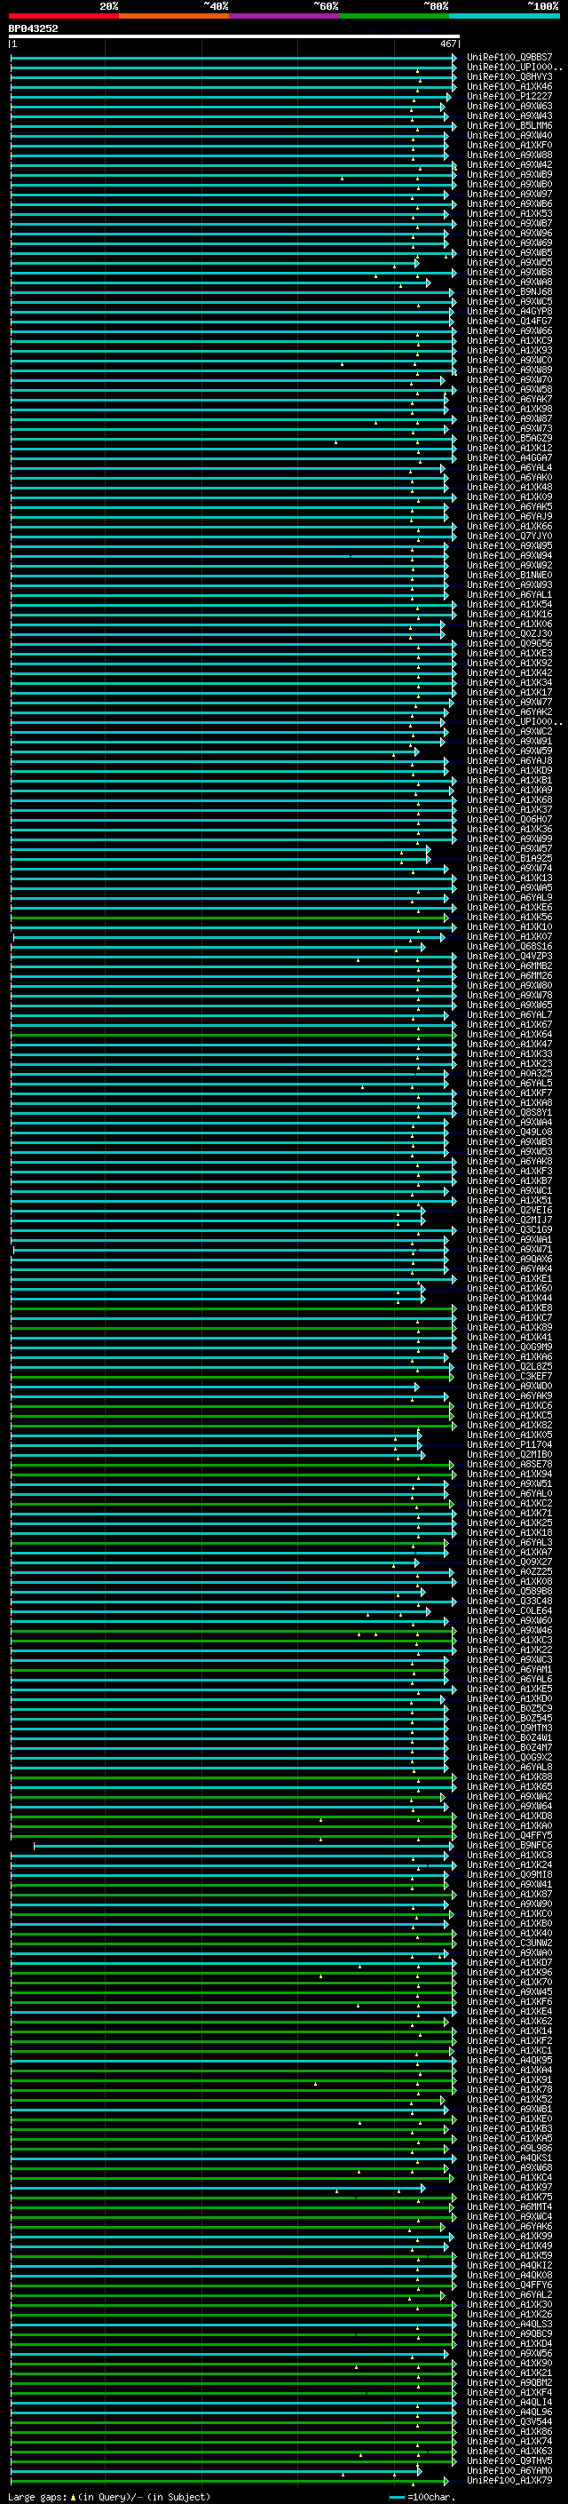The height and width of the screenshot is (2504, 568).
Task: Select the UniRef100_A9XW70 label
Action: [509, 380]
